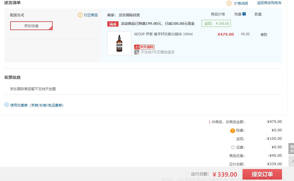Image resolution: width=294 pixels, height=181 pixels.
Task: Open the 价格说明 link
Action: (241, 4)
